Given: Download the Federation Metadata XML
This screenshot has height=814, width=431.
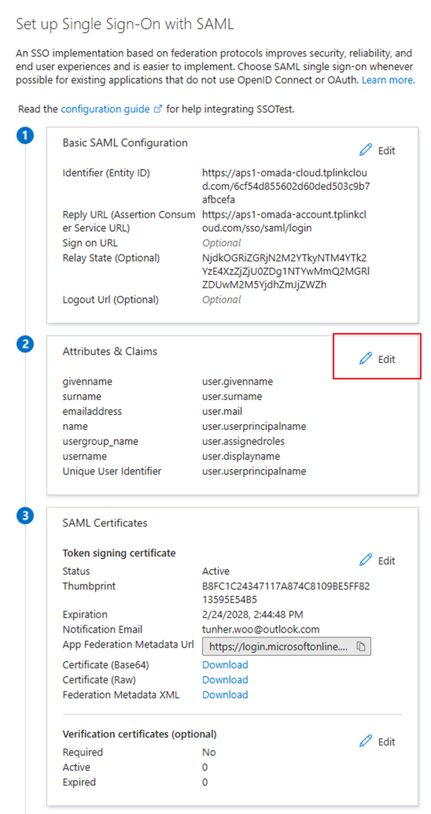Looking at the screenshot, I should point(225,695).
